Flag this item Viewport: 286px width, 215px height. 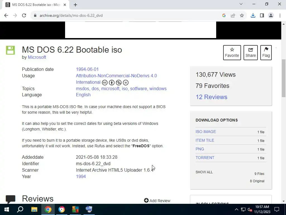(x=266, y=52)
